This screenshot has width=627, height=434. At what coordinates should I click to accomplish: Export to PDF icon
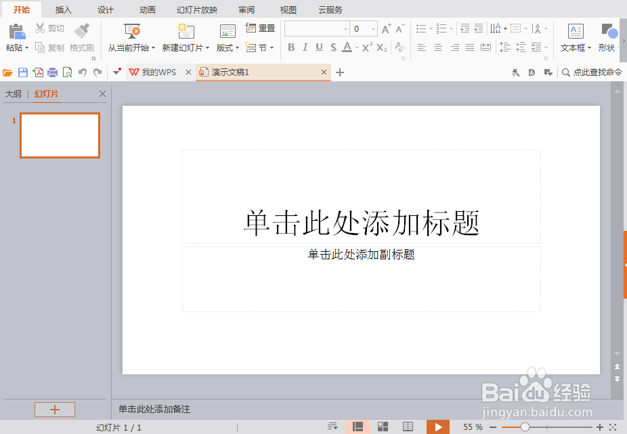pos(38,72)
